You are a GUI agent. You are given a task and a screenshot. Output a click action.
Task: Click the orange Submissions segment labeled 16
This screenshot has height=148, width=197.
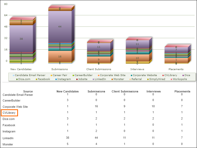(60, 56)
